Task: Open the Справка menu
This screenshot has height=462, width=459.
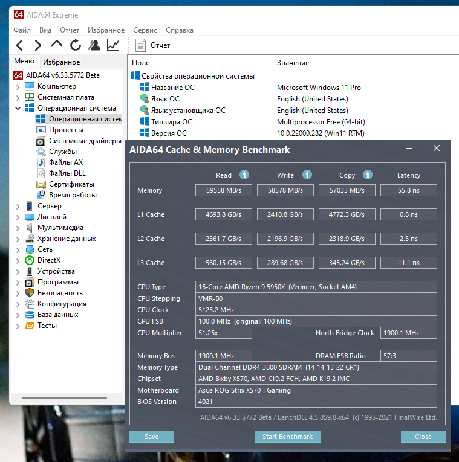Action: coord(180,30)
